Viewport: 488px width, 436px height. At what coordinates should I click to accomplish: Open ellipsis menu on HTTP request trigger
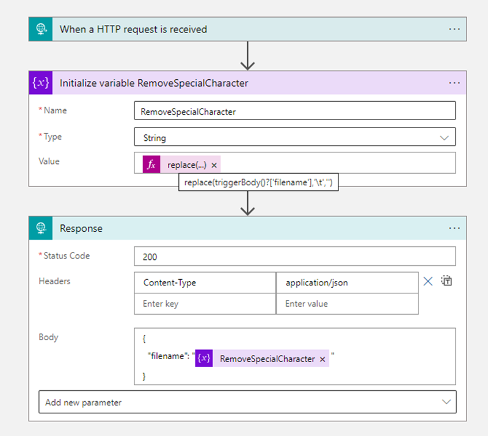click(x=454, y=29)
